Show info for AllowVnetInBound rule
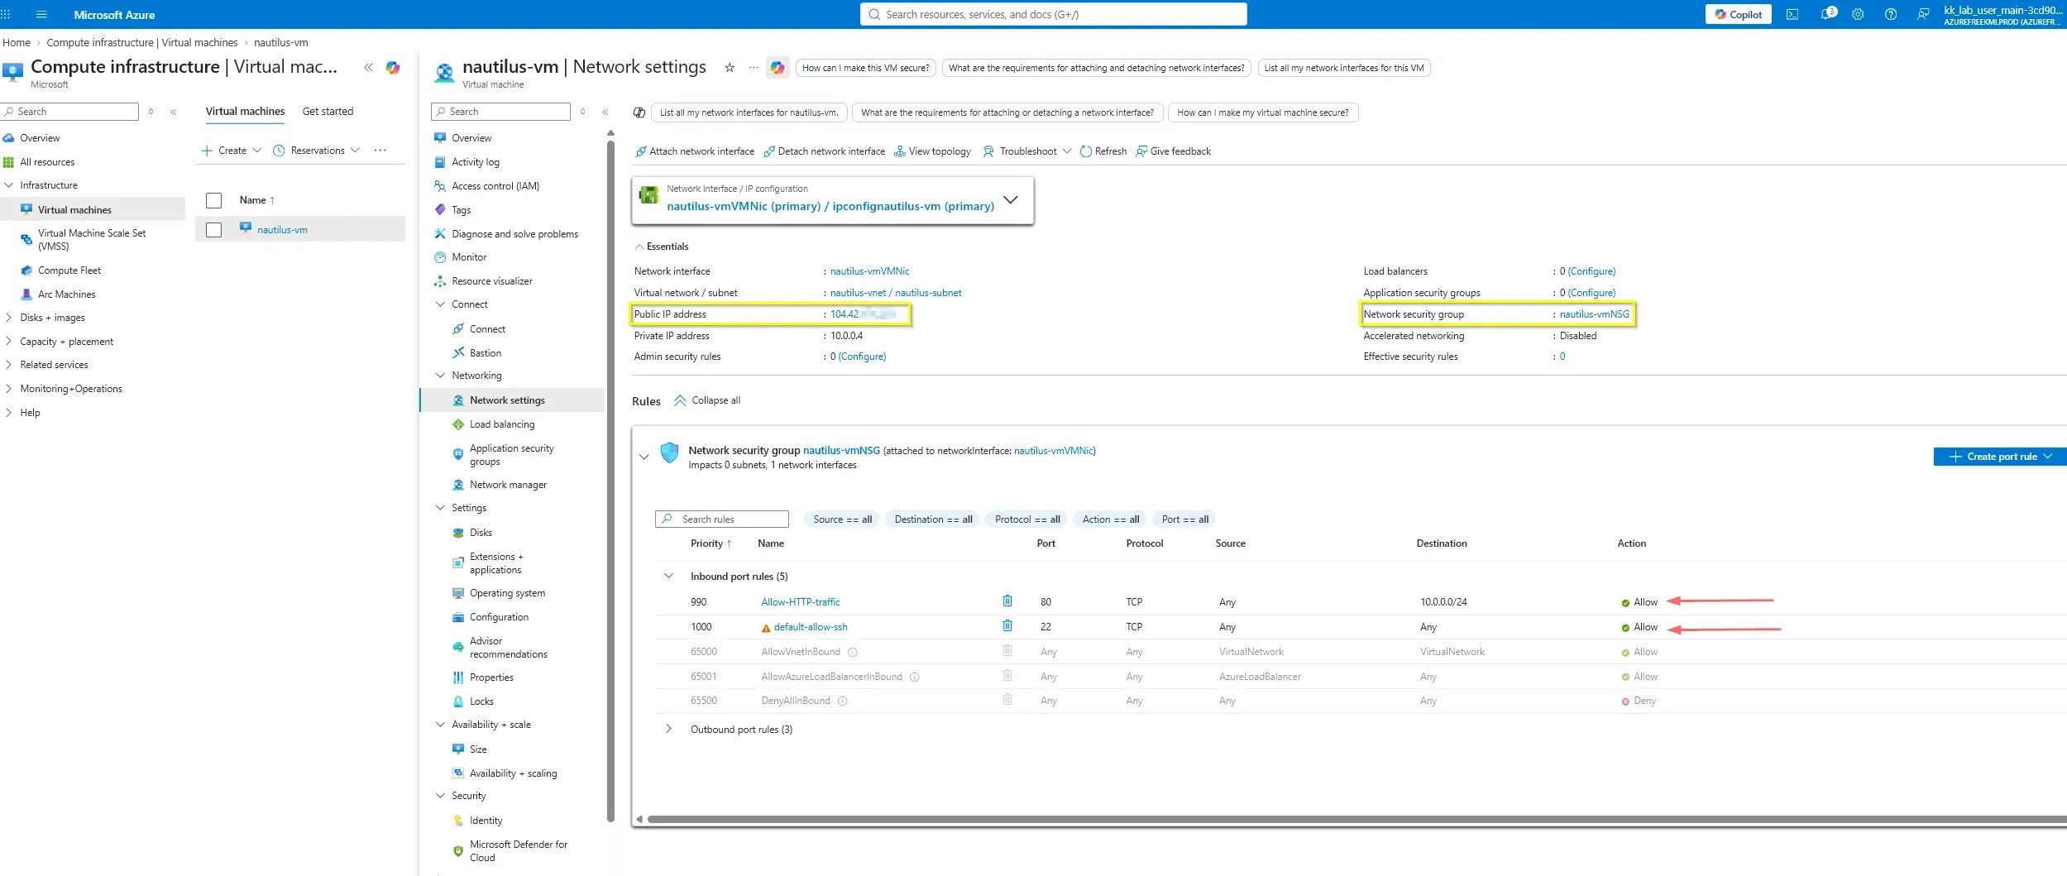 [853, 652]
